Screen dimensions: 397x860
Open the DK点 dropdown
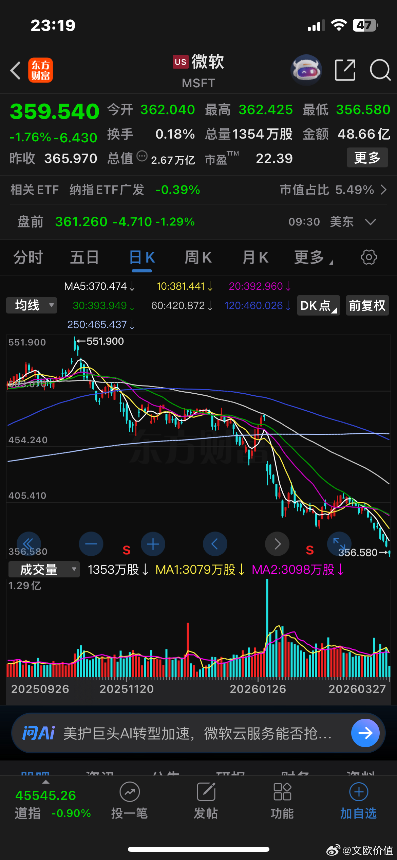coord(319,305)
